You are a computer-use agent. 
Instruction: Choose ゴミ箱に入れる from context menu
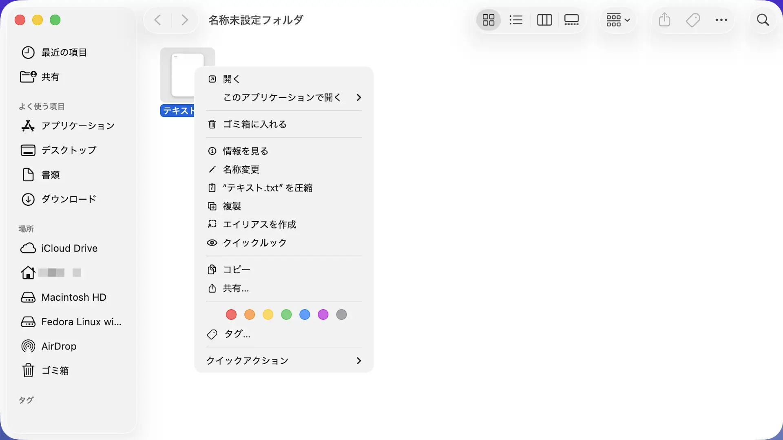254,124
